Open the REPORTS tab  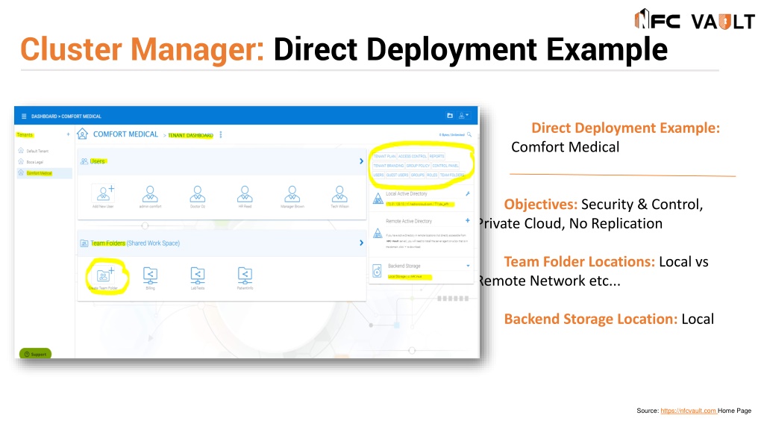tap(436, 157)
